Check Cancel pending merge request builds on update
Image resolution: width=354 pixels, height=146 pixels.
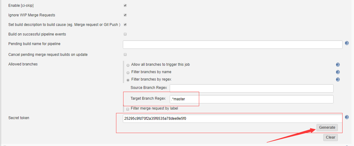(125, 55)
